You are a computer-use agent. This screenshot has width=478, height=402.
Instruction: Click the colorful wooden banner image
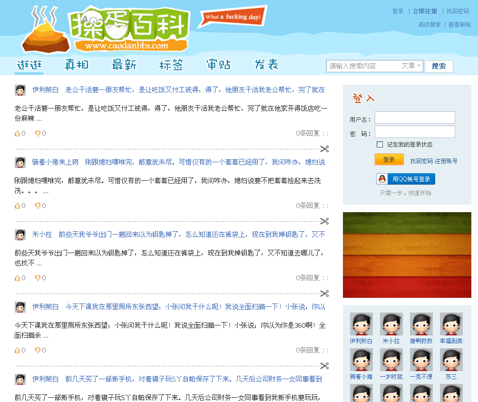coord(407,255)
